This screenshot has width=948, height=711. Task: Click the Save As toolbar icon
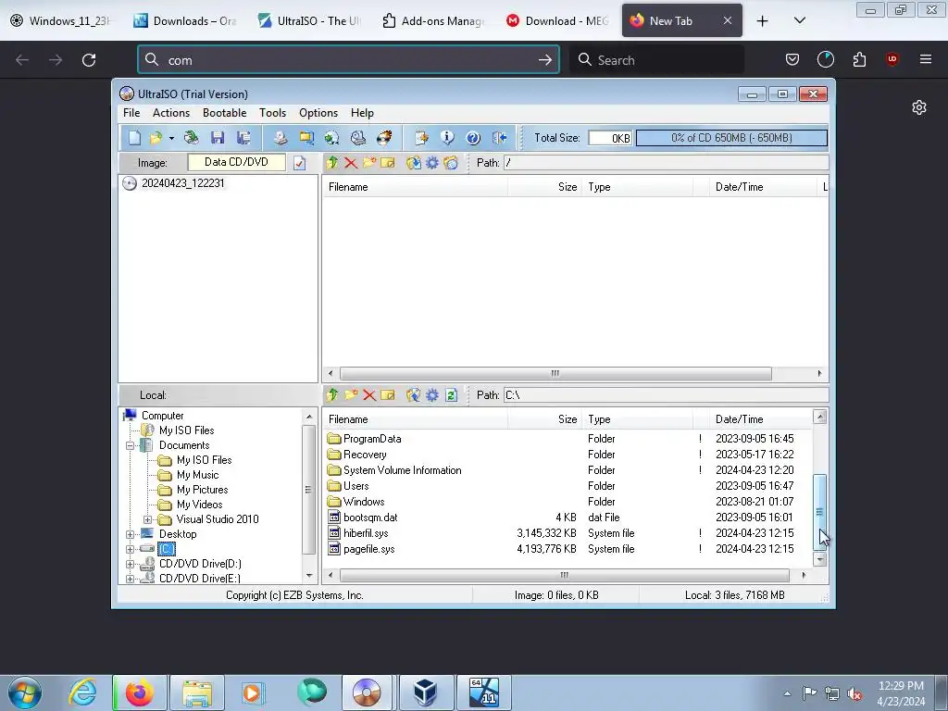click(x=243, y=138)
